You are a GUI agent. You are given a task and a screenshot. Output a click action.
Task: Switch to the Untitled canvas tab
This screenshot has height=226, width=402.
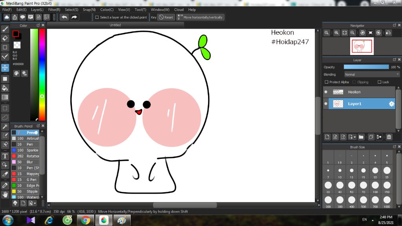point(115,25)
